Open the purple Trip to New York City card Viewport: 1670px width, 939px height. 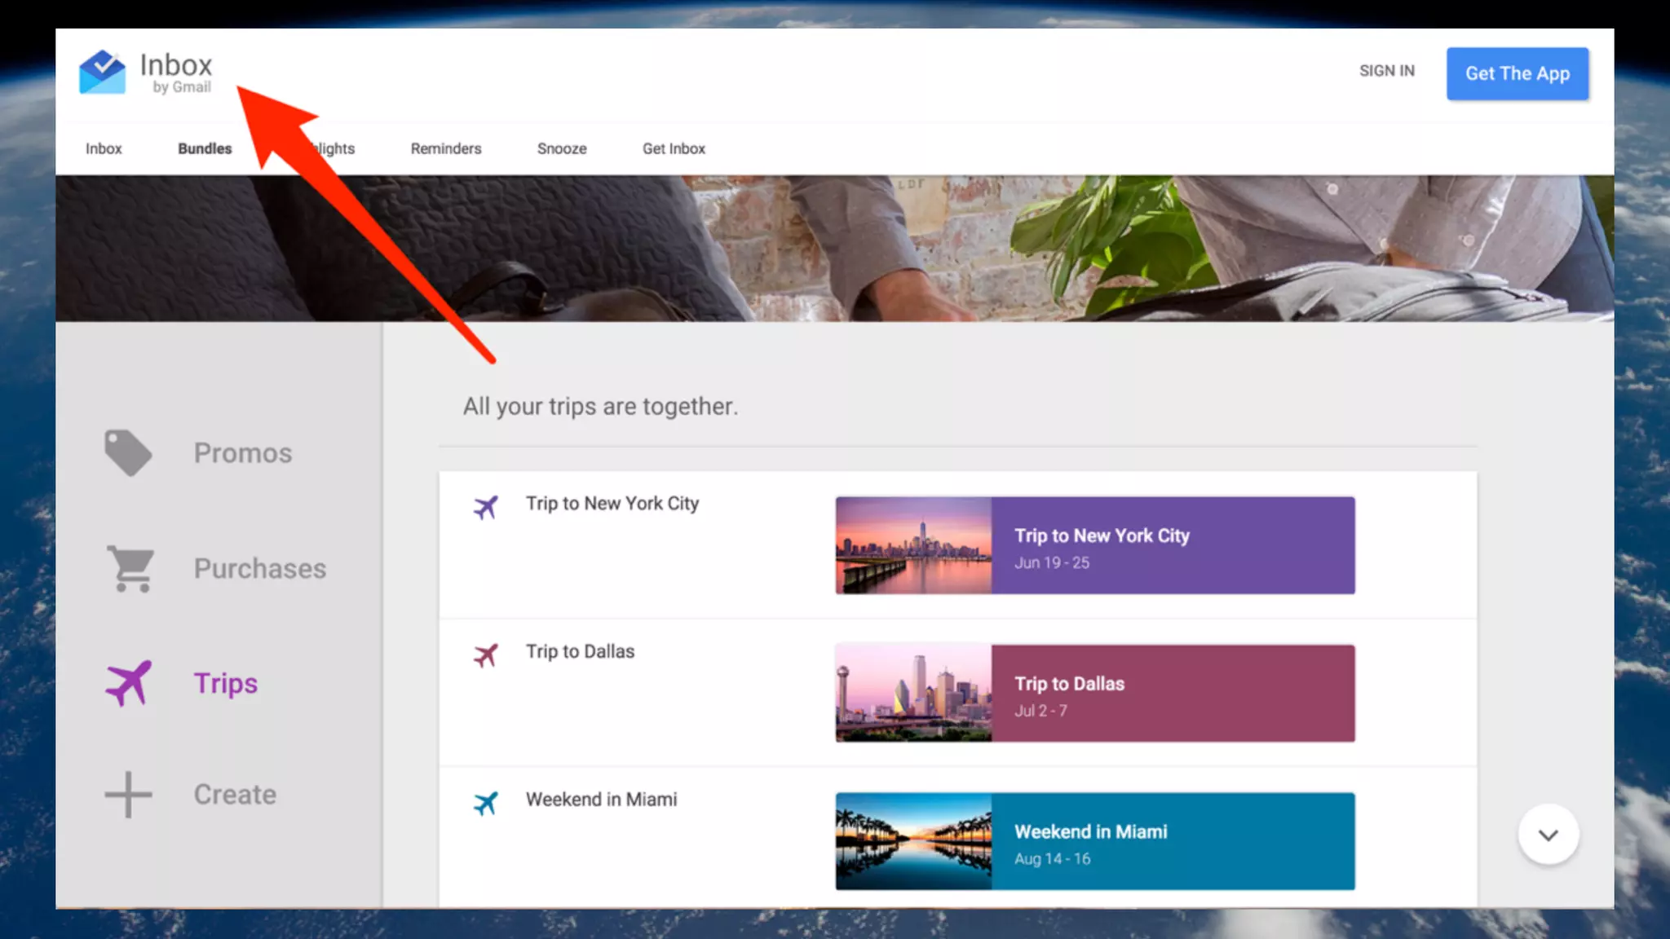pyautogui.click(x=1094, y=545)
